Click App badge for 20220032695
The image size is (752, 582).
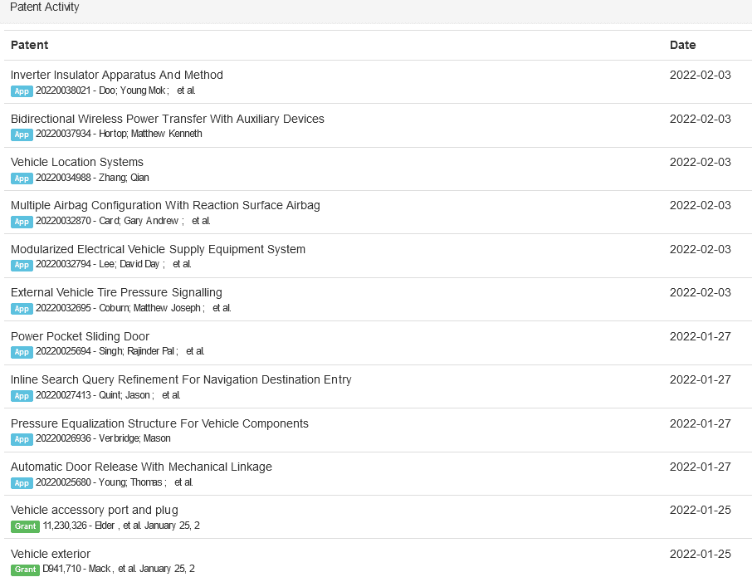[22, 309]
